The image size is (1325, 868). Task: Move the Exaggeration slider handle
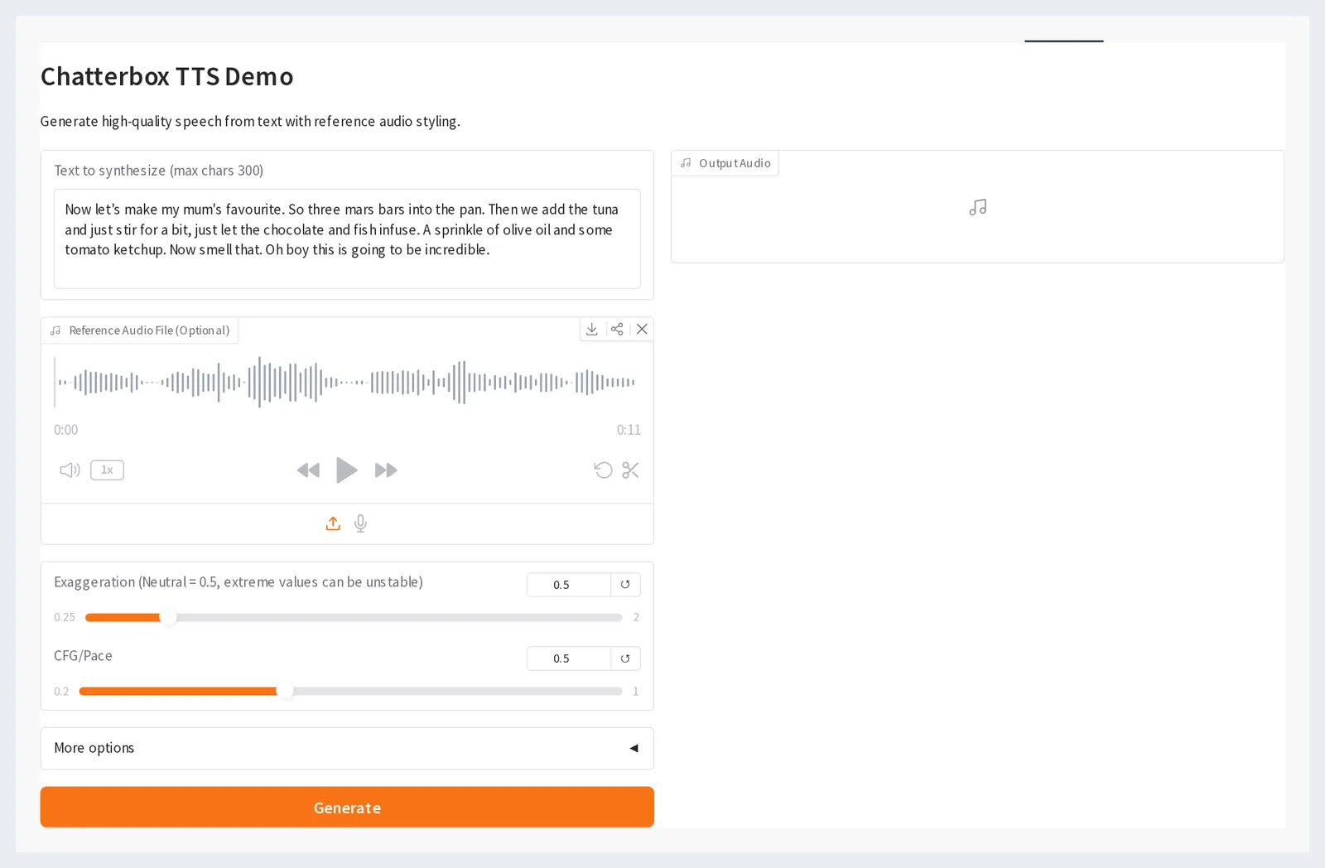[168, 617]
